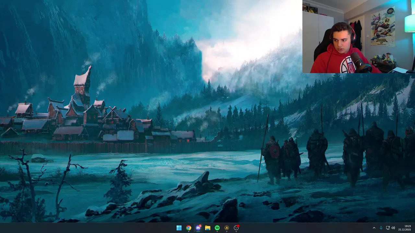Image resolution: width=415 pixels, height=233 pixels.
Task: Open the orange triangle app in taskbar
Action: pos(227,228)
